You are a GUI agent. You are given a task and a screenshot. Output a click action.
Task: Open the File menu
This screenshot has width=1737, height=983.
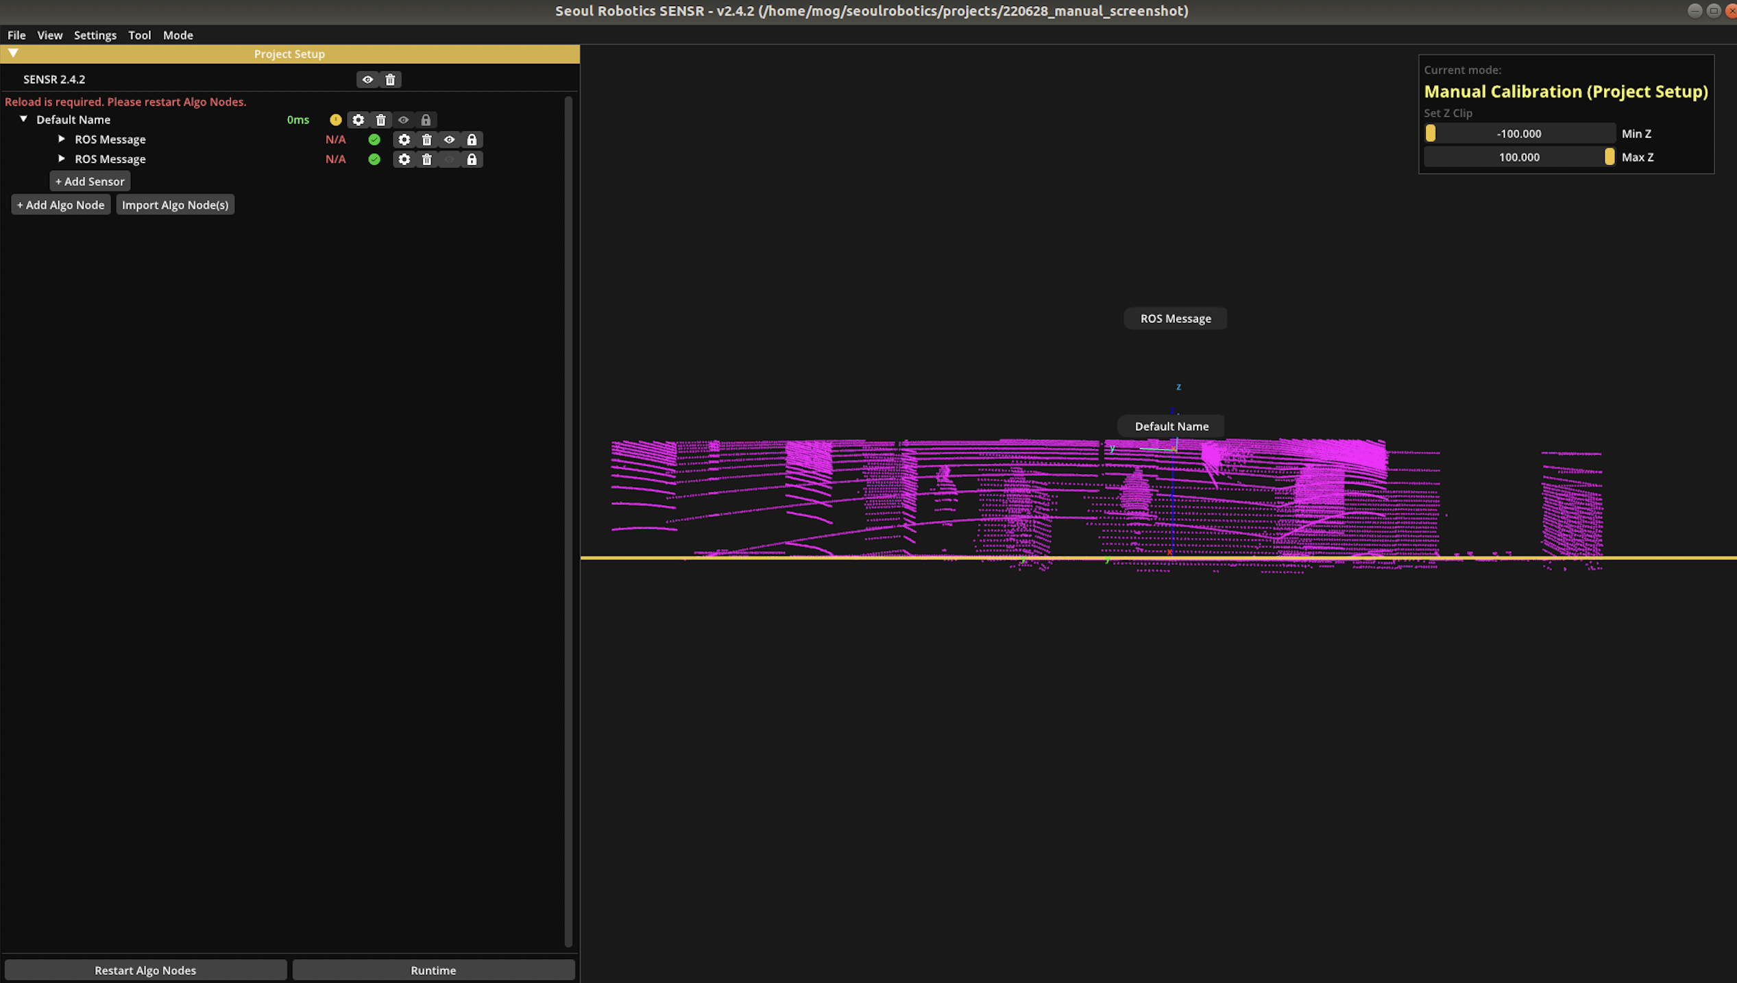click(16, 36)
